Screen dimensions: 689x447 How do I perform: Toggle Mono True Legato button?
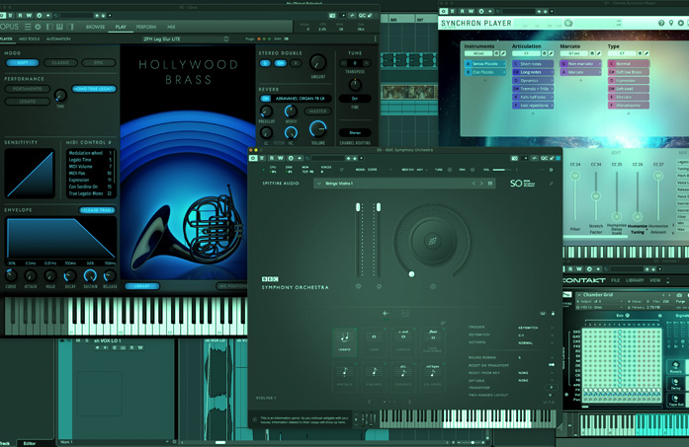click(x=94, y=89)
